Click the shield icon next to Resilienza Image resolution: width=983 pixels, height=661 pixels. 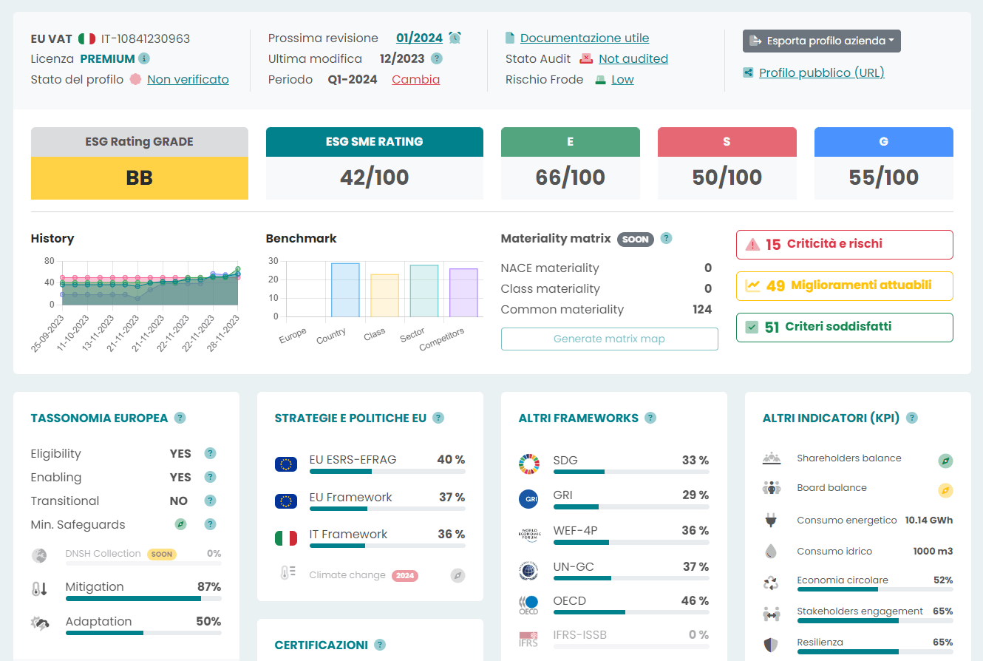tap(772, 642)
